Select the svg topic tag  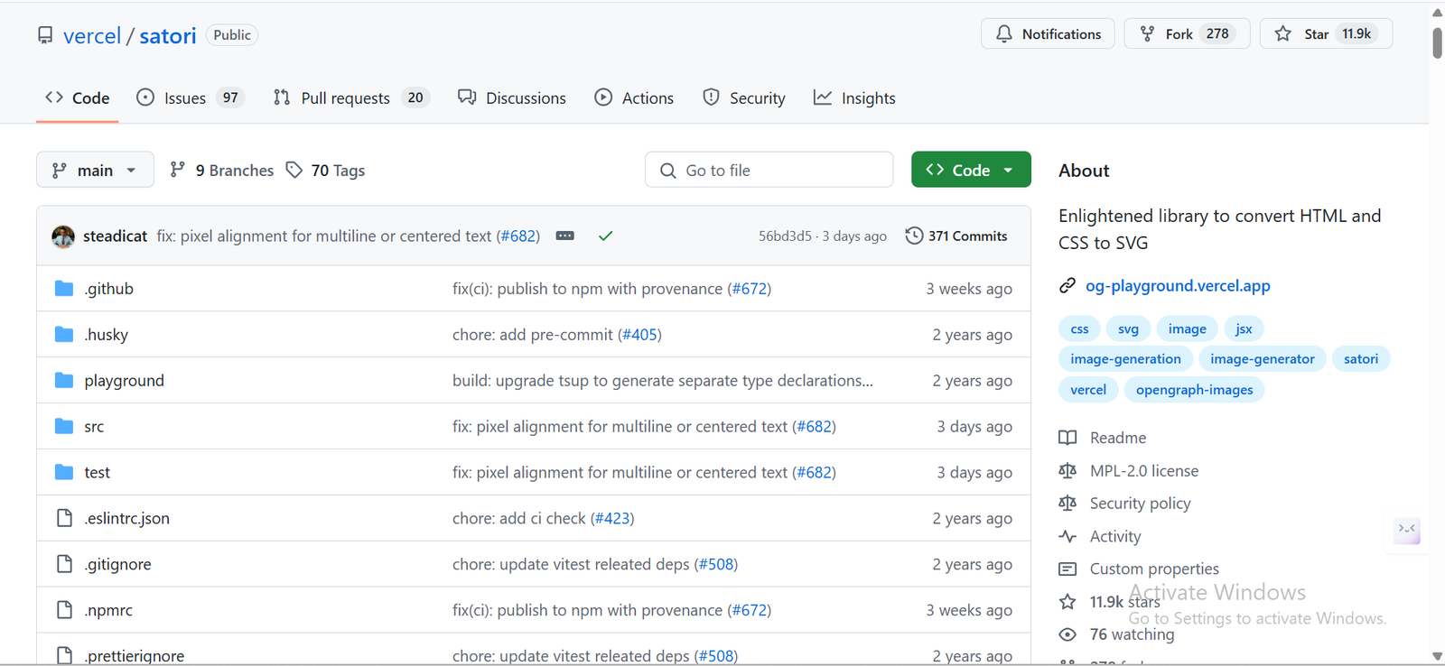pos(1128,329)
